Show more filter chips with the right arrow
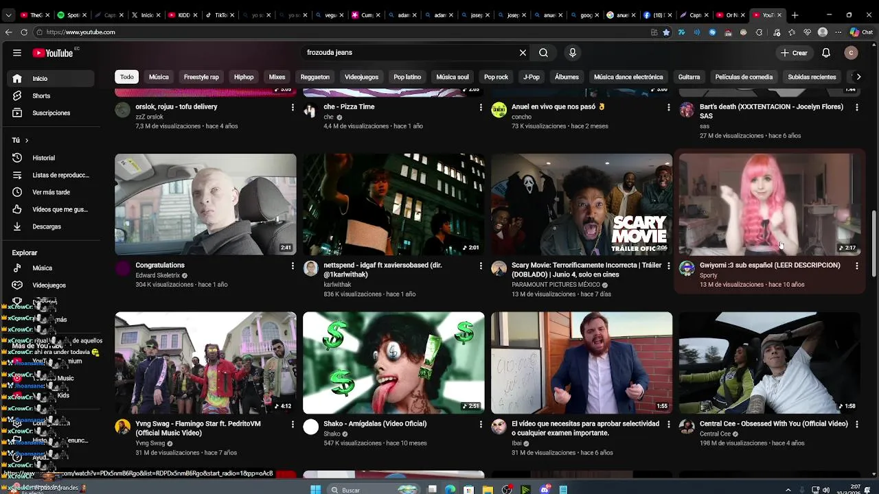 858,77
